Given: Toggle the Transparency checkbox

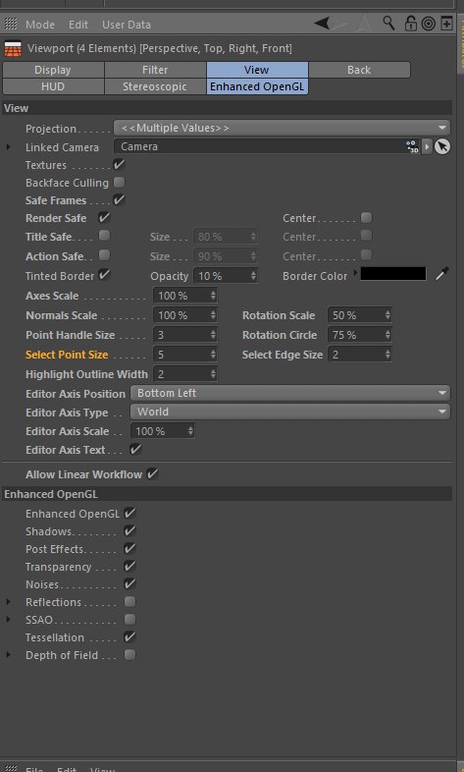Looking at the screenshot, I should point(129,566).
